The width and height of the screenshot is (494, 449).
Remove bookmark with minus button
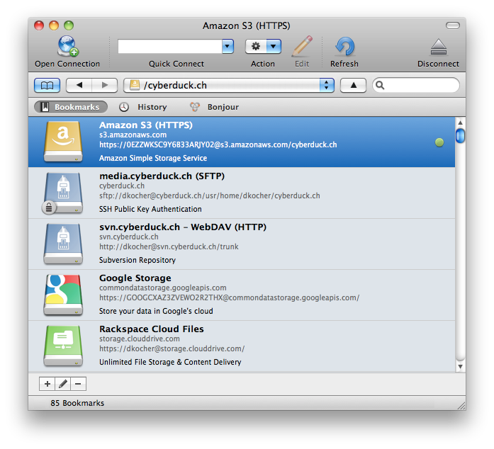(78, 384)
